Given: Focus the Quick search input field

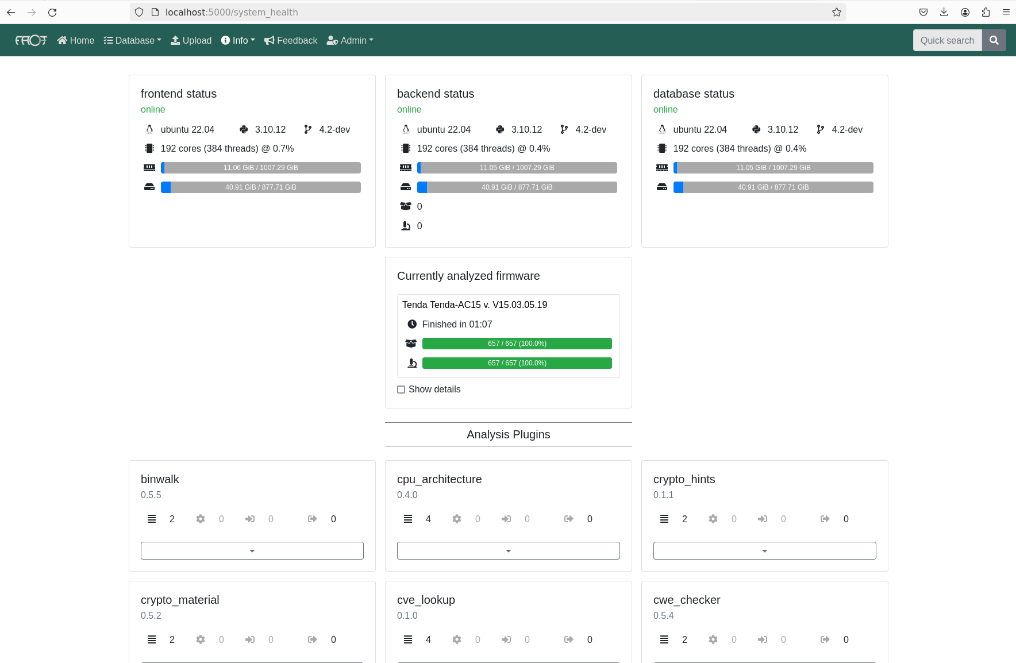Looking at the screenshot, I should (x=947, y=40).
